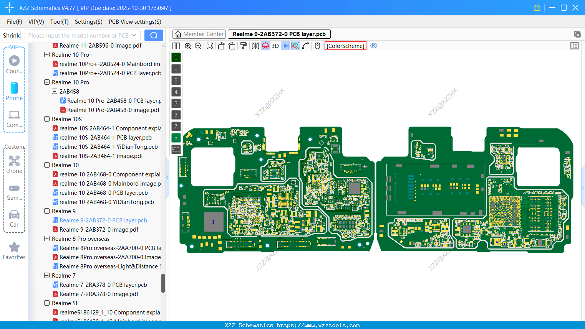Viewport: 585px width, 329px height.
Task: Open the File menu
Action: tap(14, 22)
